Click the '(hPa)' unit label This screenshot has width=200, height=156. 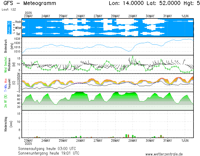point(12,46)
